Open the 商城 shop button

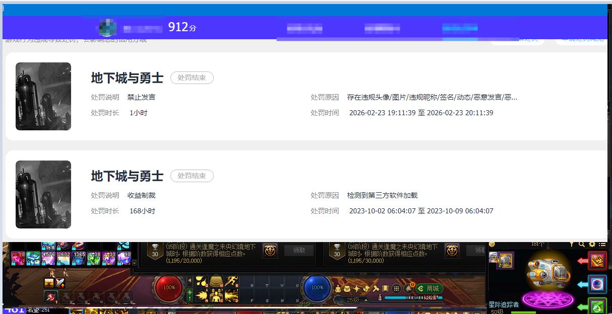pyautogui.click(x=430, y=288)
